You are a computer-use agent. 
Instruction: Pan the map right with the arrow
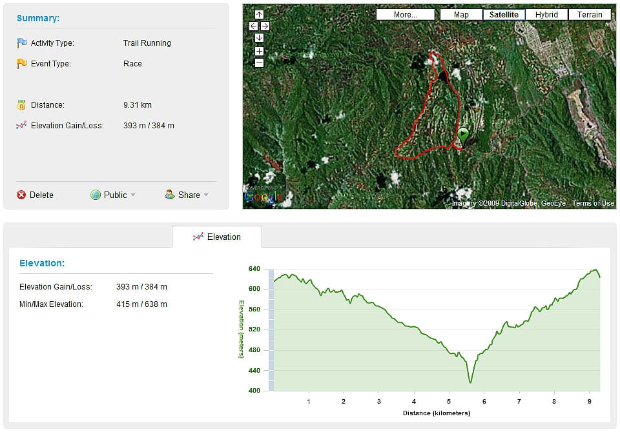(265, 26)
